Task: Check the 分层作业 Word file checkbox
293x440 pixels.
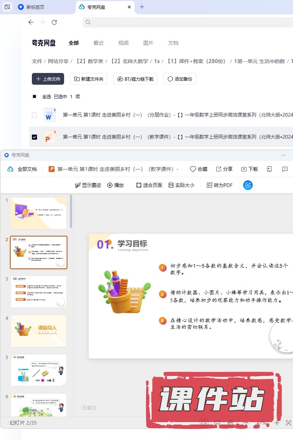Action: point(34,115)
